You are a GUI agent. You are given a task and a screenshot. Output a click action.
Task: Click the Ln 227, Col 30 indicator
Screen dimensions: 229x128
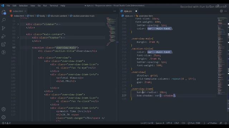click(147, 123)
